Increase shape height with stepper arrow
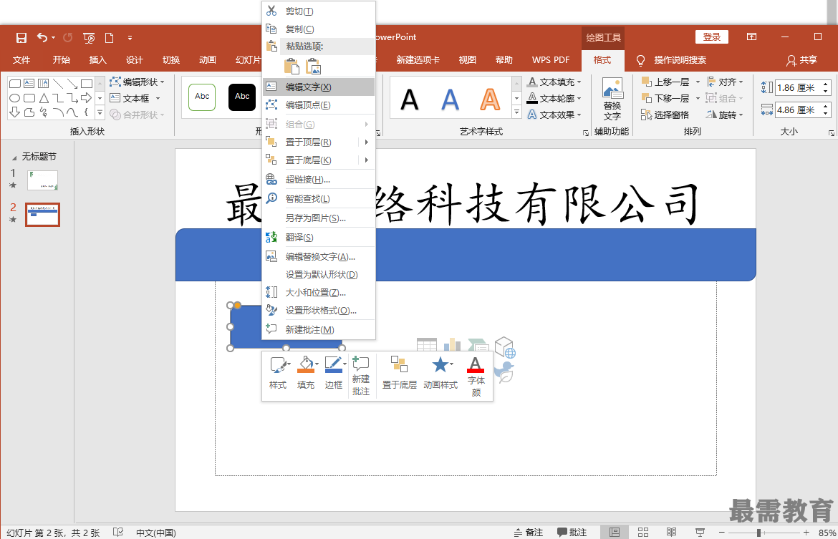Screen dimensions: 838x539 coord(826,84)
